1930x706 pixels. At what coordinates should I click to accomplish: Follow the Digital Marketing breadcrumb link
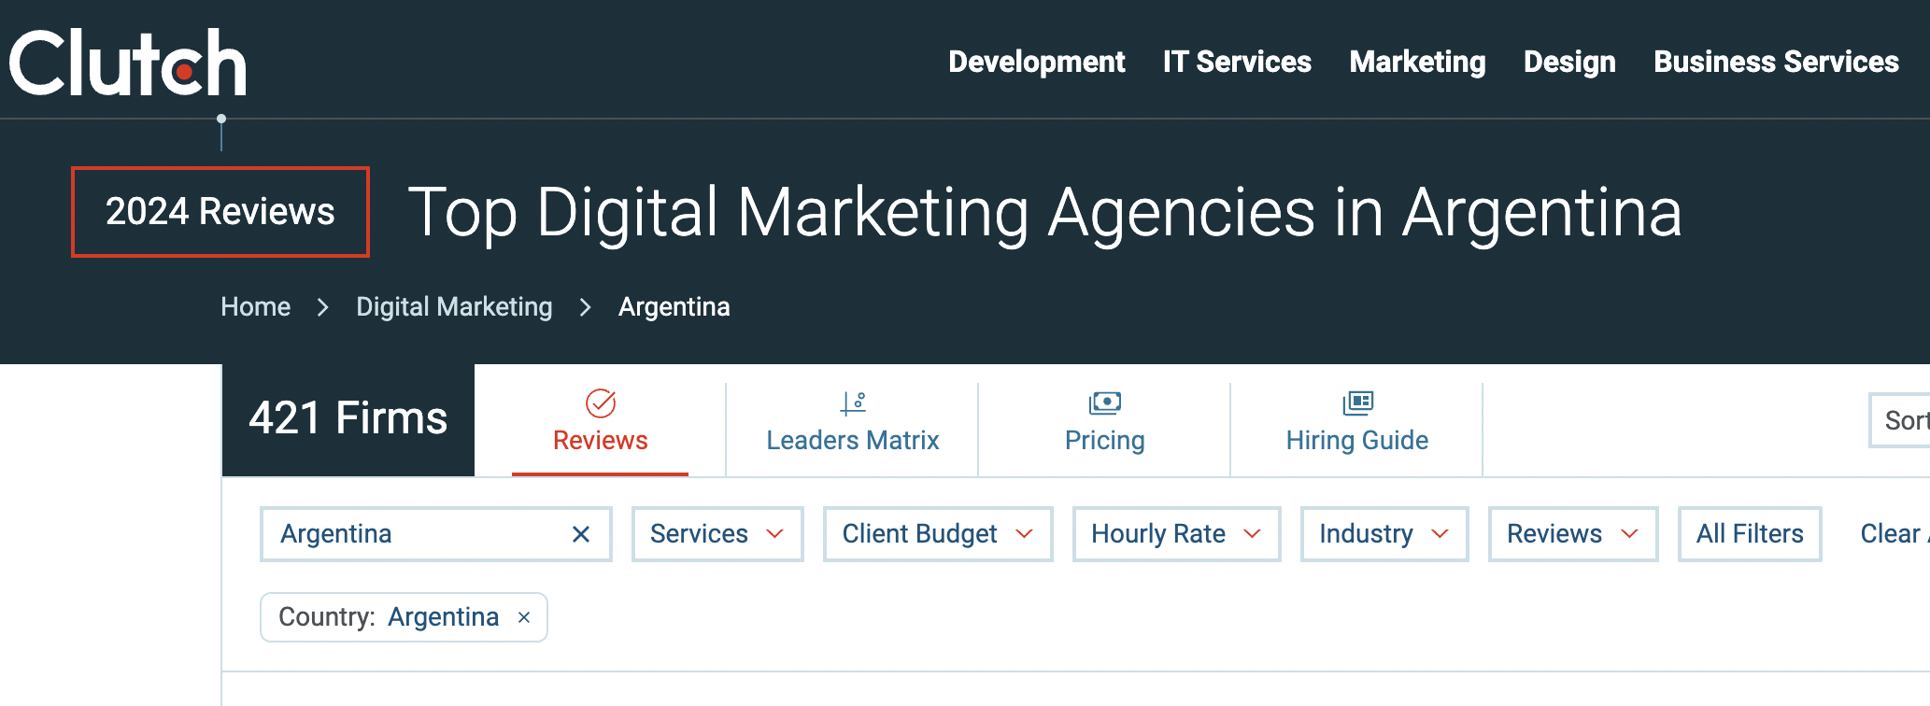click(x=454, y=306)
